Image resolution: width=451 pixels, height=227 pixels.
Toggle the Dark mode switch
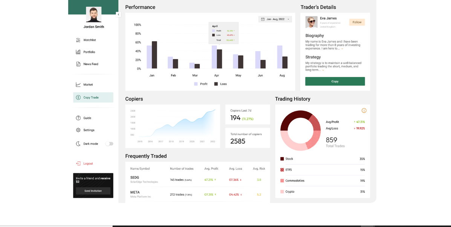tap(109, 144)
